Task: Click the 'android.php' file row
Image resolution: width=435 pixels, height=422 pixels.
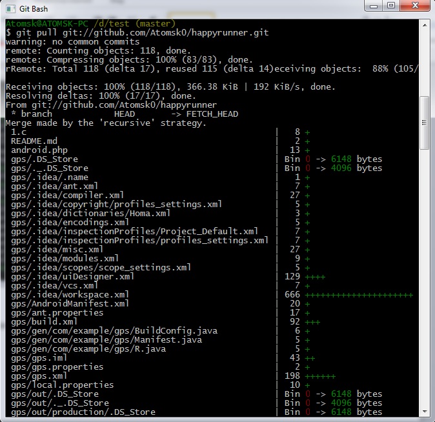Action: (161, 150)
